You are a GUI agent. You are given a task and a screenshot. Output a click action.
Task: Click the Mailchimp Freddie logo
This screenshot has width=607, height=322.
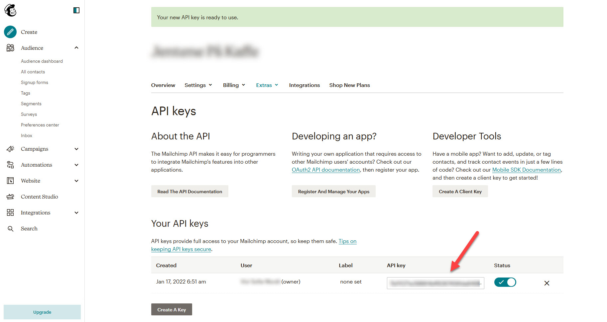tap(10, 10)
